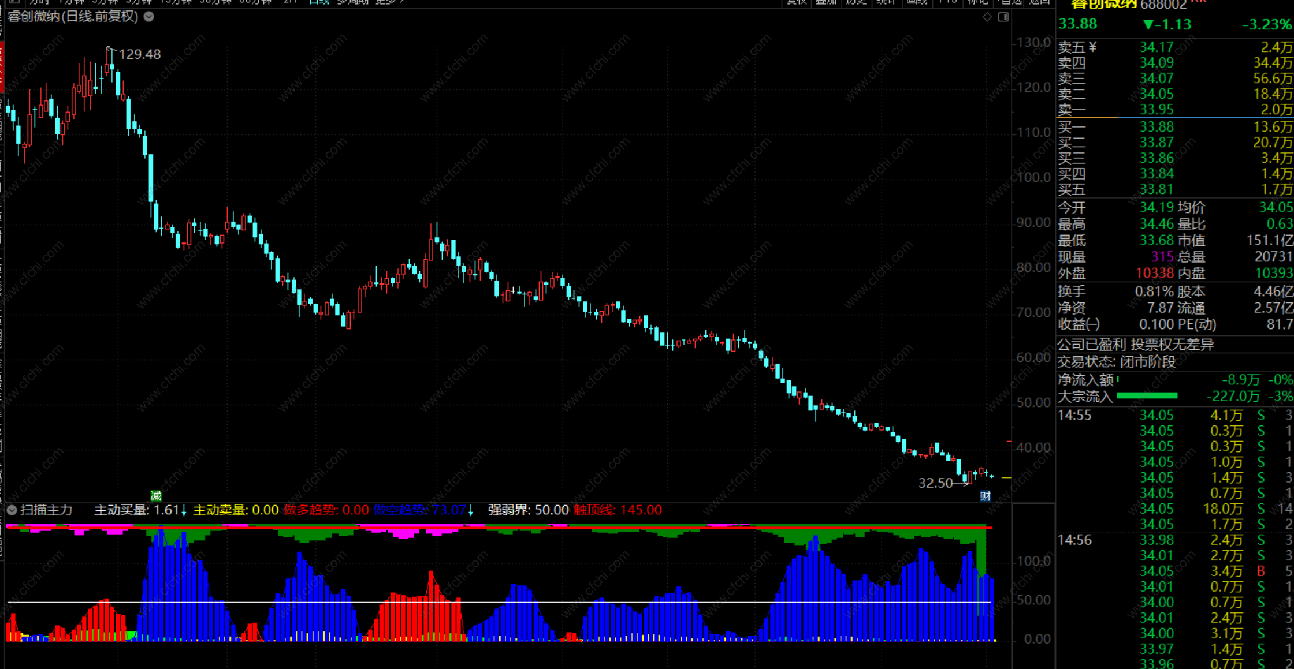Click the 返回 back button
This screenshot has width=1294, height=669.
tap(1040, 2)
